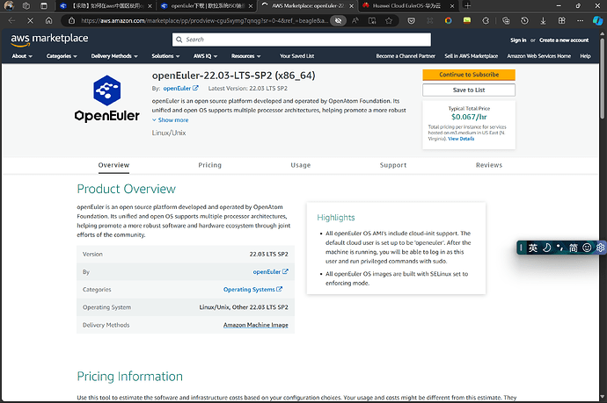Click Continue to Subscribe button
Screen dimensions: 607x403
[x=469, y=75]
